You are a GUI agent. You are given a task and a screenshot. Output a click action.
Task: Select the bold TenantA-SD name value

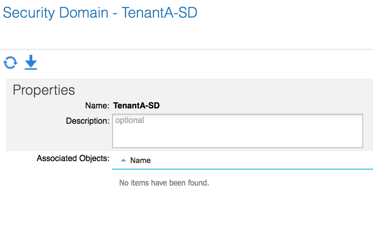[x=136, y=105]
